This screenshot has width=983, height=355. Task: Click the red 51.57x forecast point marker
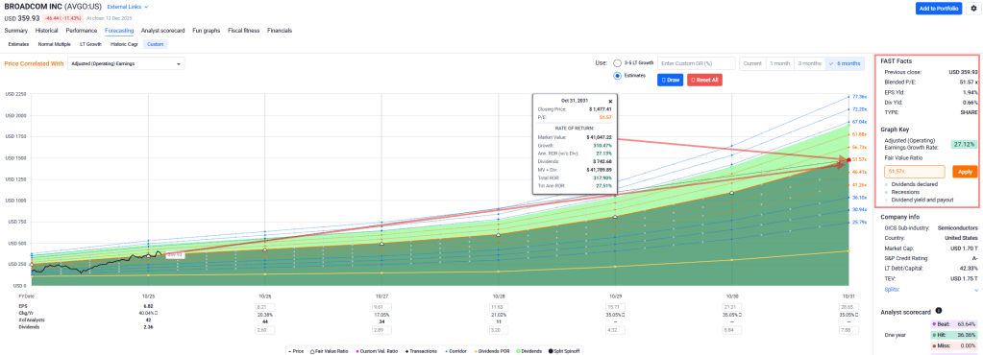tap(848, 160)
